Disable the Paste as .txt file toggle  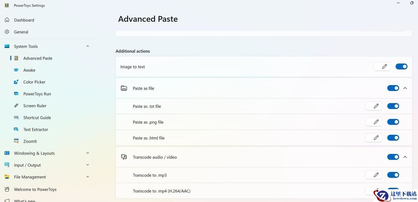[x=393, y=106]
